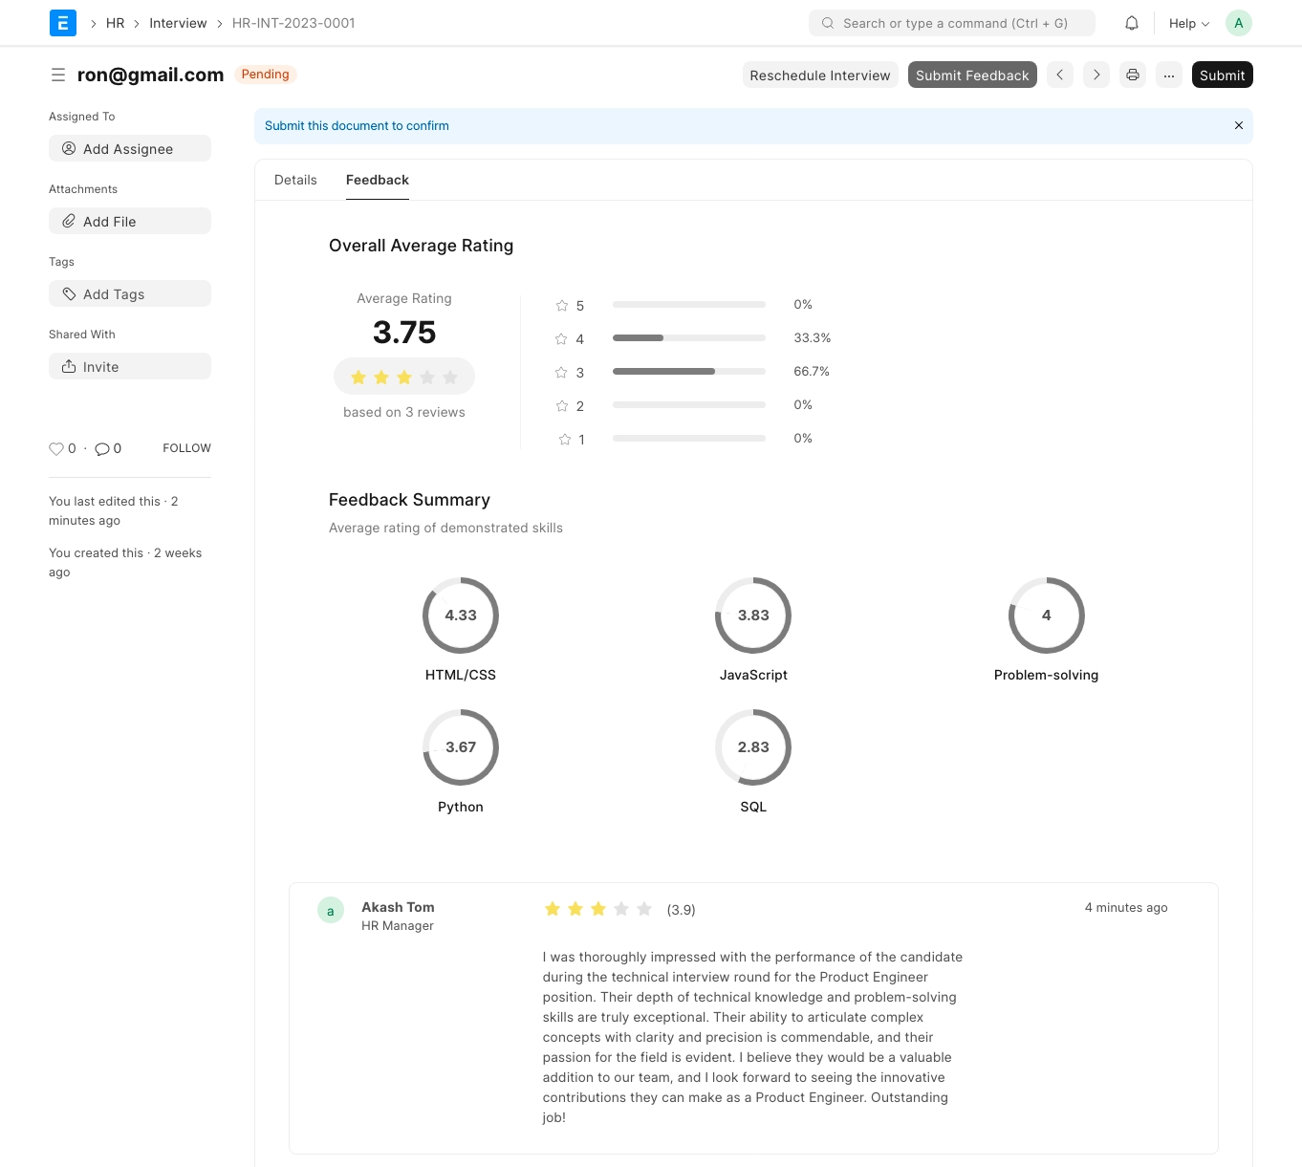Go to previous document arrow
The width and height of the screenshot is (1302, 1167).
point(1060,75)
